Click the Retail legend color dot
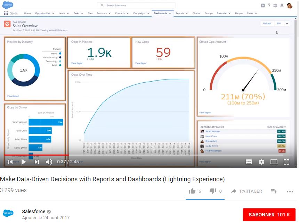 [x=60, y=65]
